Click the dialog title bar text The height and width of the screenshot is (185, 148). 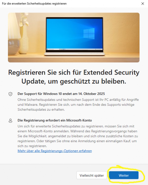pos(34,4)
